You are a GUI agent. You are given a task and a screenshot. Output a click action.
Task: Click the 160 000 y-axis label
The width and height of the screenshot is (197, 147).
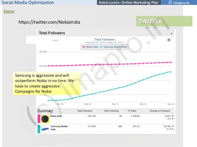pyautogui.click(x=43, y=52)
